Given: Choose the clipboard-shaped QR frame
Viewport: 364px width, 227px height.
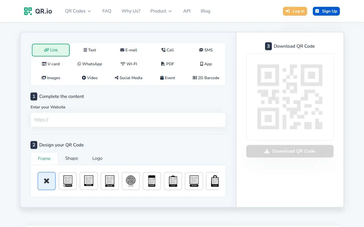Looking at the screenshot, I should point(173,181).
